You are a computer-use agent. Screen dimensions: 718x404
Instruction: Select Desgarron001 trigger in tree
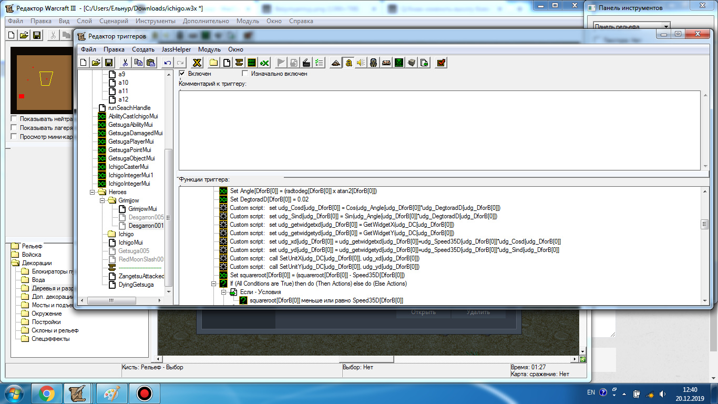pyautogui.click(x=146, y=226)
